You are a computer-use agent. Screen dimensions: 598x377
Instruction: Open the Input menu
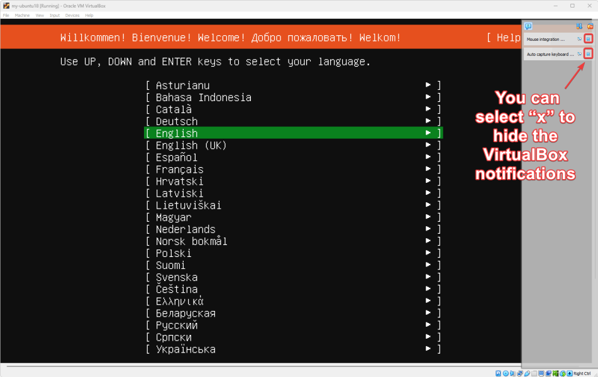[55, 15]
